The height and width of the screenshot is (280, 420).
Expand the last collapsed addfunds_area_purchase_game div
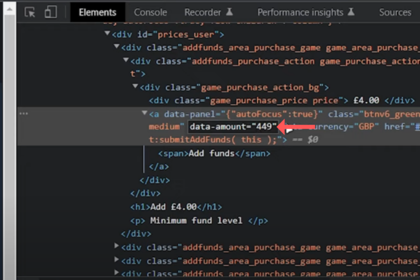click(x=116, y=272)
